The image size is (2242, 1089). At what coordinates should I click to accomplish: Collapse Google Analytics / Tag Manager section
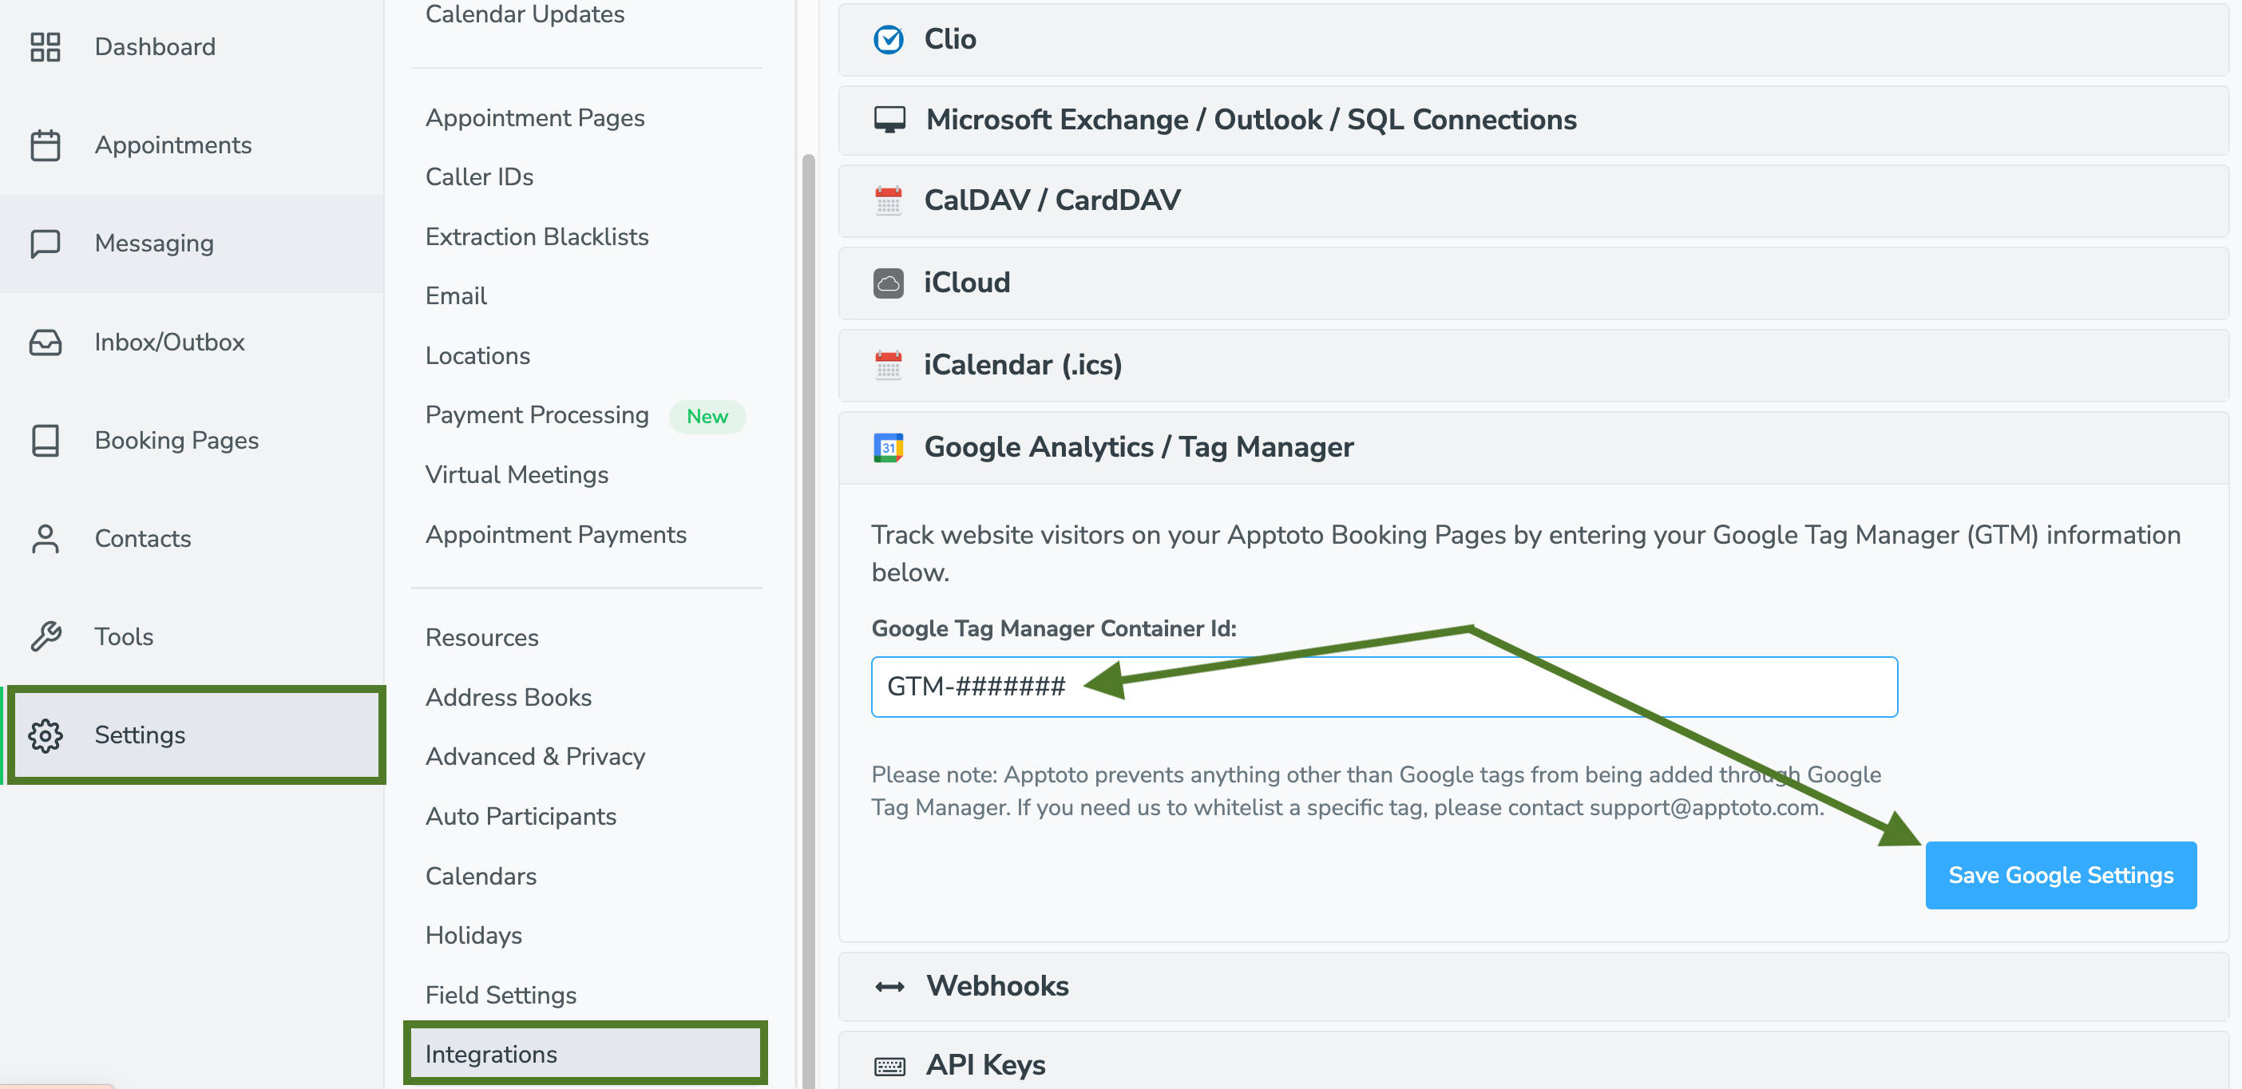tap(1532, 447)
